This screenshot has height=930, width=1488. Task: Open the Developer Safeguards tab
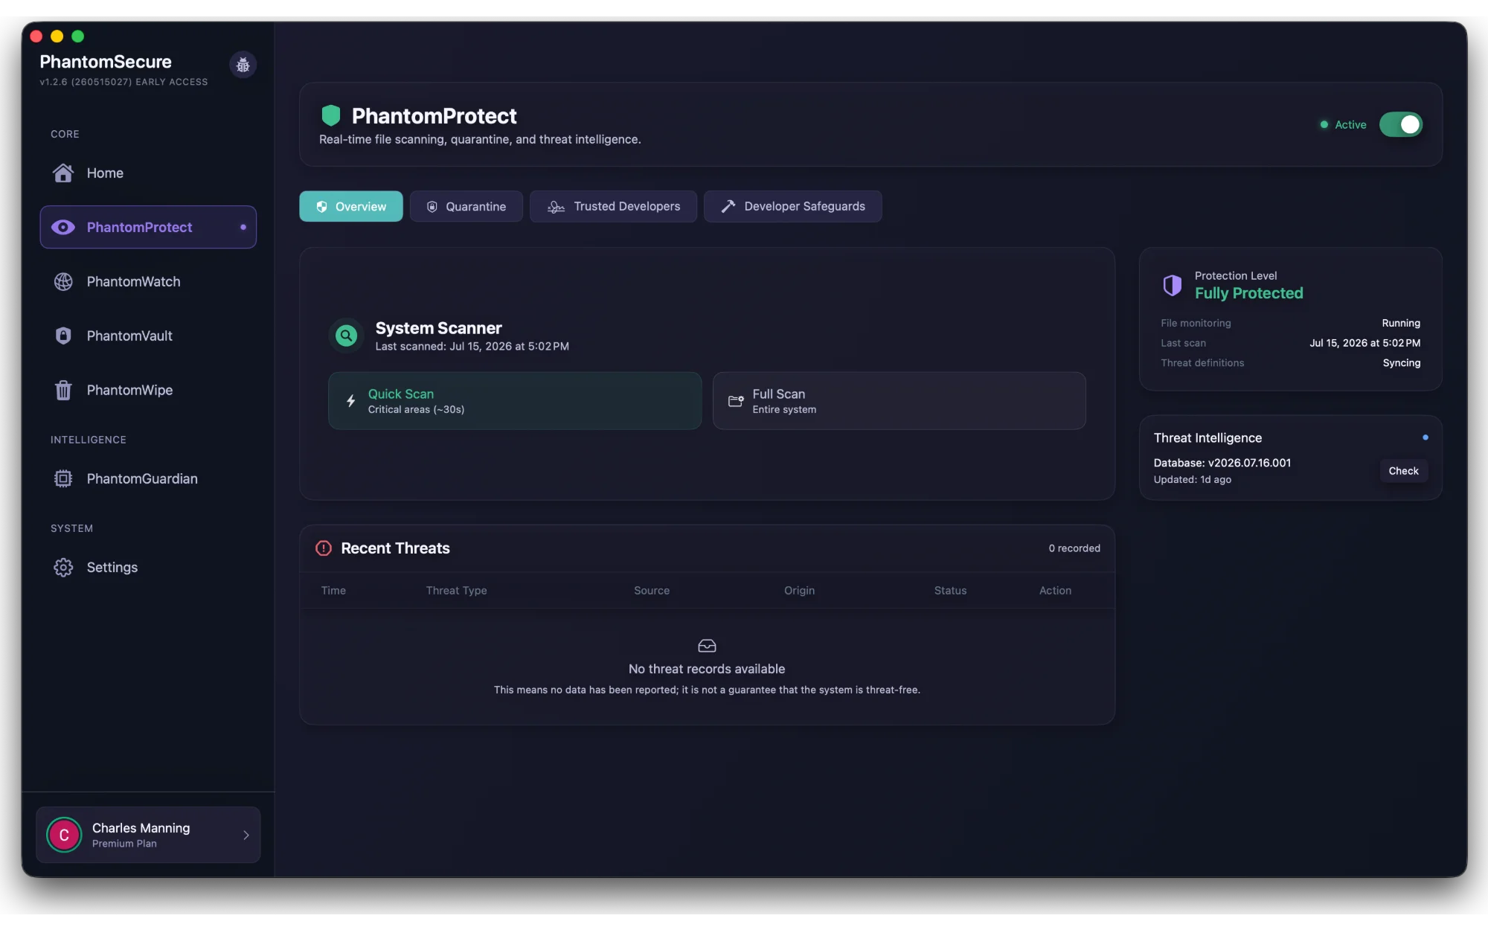click(793, 206)
